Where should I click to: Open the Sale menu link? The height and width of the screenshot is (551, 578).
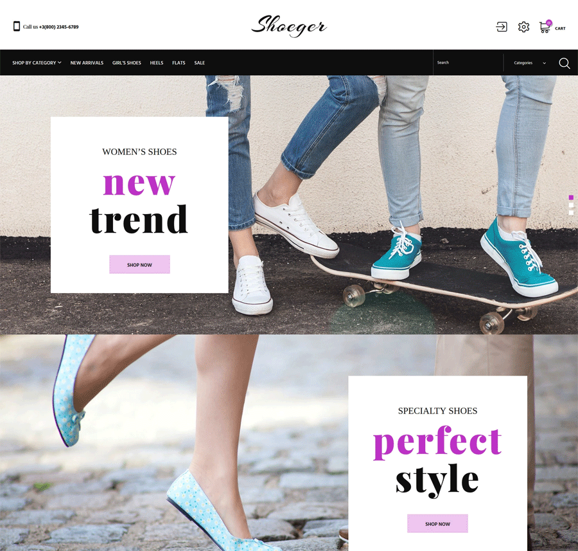[200, 63]
